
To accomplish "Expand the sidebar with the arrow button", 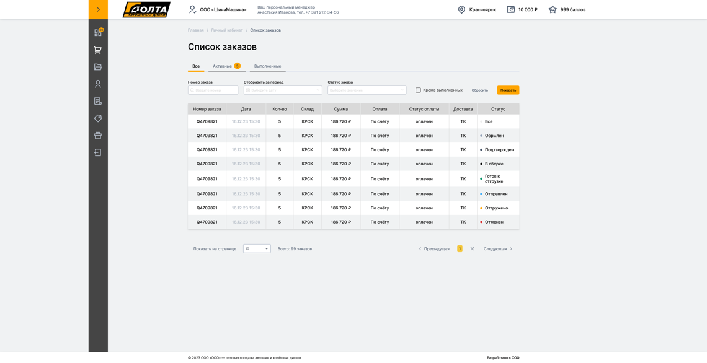I will (98, 9).
